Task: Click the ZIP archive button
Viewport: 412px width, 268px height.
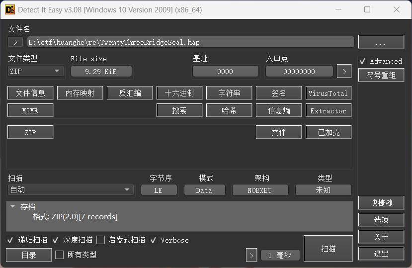Action: [x=30, y=132]
